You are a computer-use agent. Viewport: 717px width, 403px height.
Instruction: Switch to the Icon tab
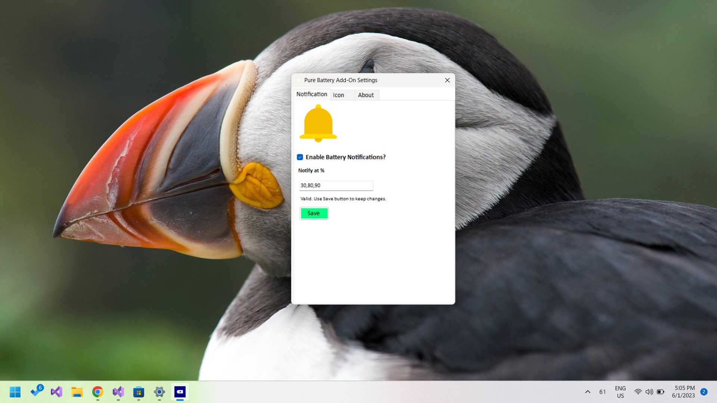pos(339,95)
